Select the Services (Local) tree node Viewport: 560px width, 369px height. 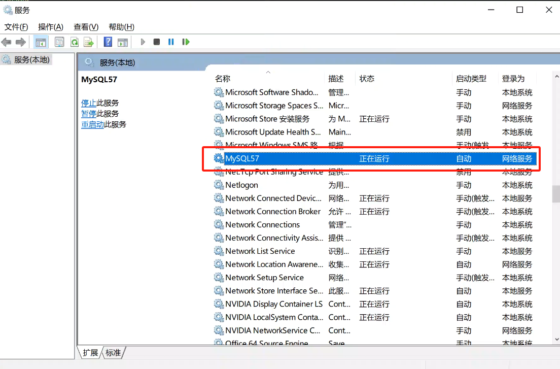click(26, 60)
